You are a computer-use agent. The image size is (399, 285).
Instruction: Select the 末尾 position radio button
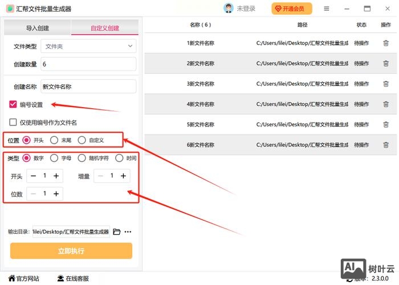[x=54, y=140]
